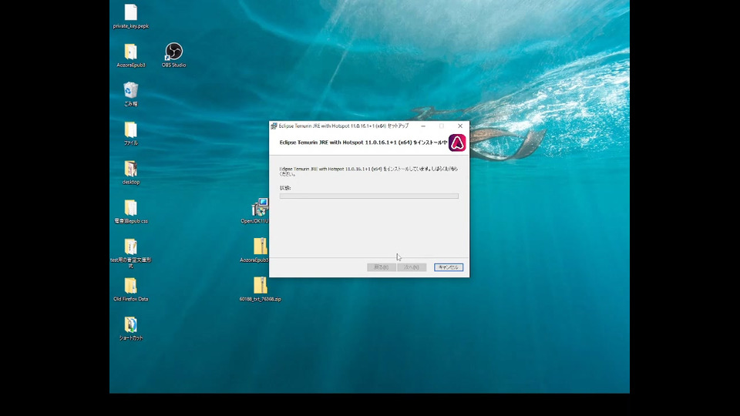The height and width of the screenshot is (416, 740).
Task: Launch the OBS Studio shortcut
Action: click(173, 52)
